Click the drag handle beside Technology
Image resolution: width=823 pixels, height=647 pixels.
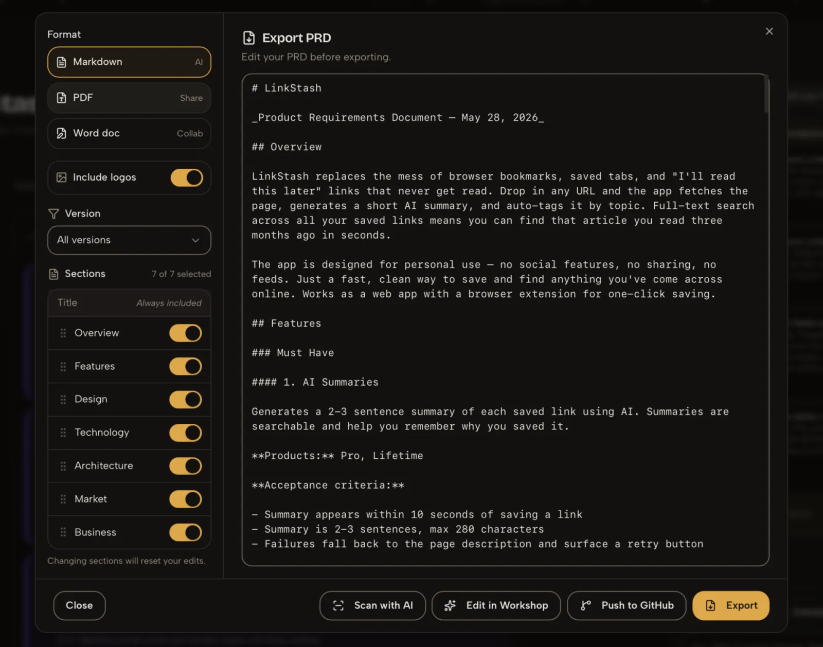(x=63, y=433)
